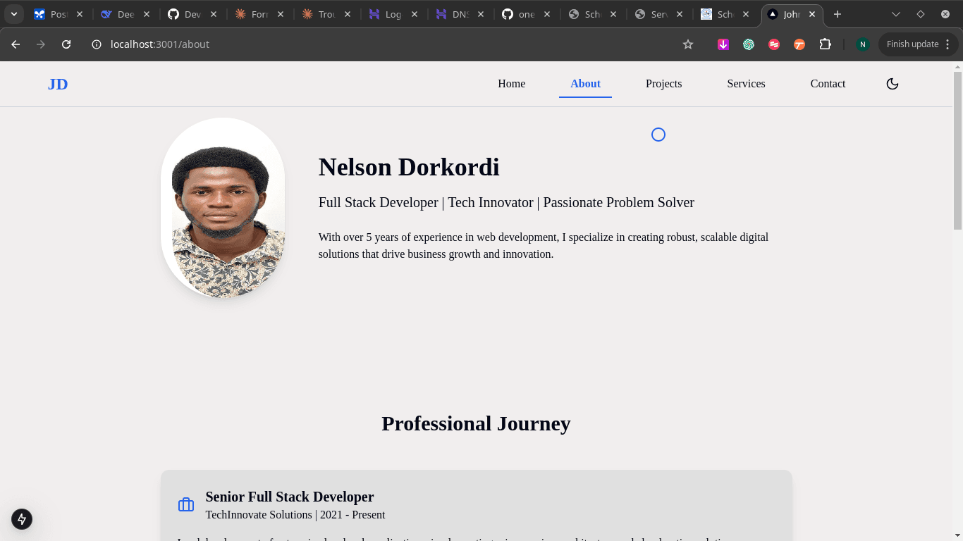The height and width of the screenshot is (541, 963).
Task: Click the window minimize chevron icon
Action: pyautogui.click(x=896, y=14)
